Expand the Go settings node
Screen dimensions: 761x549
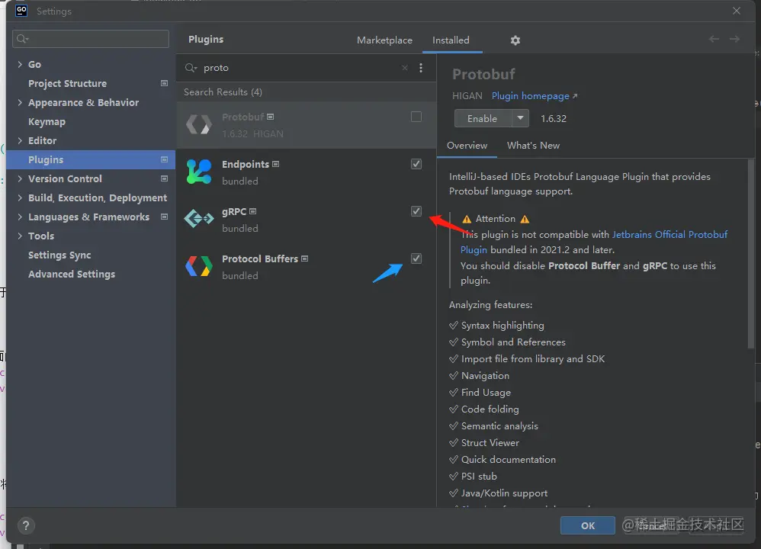pyautogui.click(x=20, y=65)
